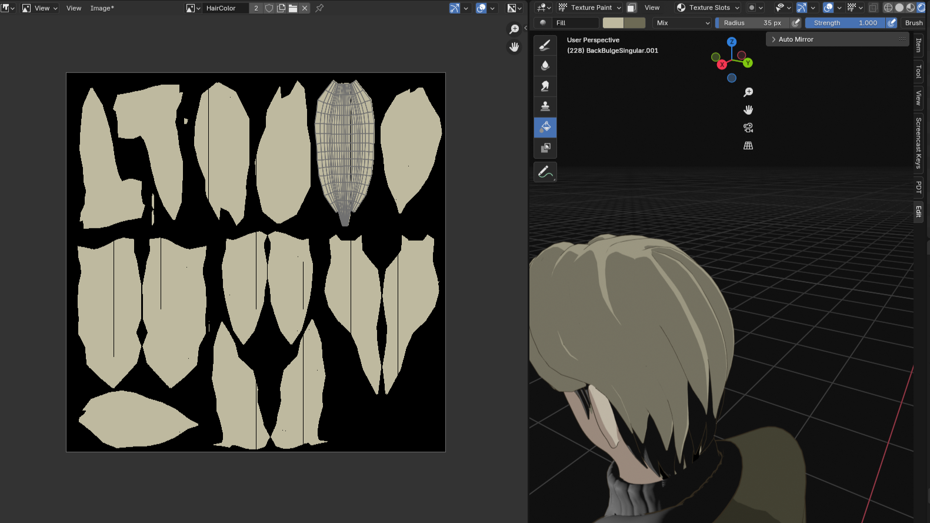Open the mask options dropdown
Screen dimensions: 930x523
click(x=755, y=8)
